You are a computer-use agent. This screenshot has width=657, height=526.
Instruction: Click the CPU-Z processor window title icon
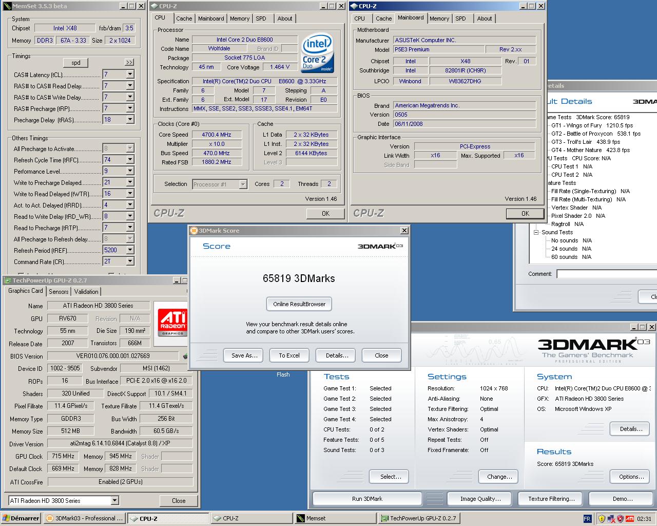[x=154, y=6]
